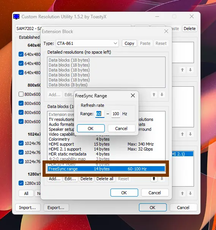Select the FreeSync range data block
Image resolution: width=216 pixels, height=230 pixels.
point(106,169)
